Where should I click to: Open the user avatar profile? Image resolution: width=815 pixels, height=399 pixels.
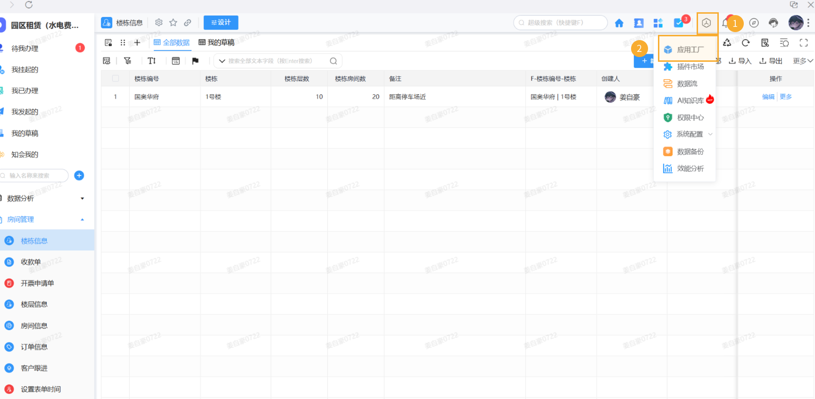[796, 23]
